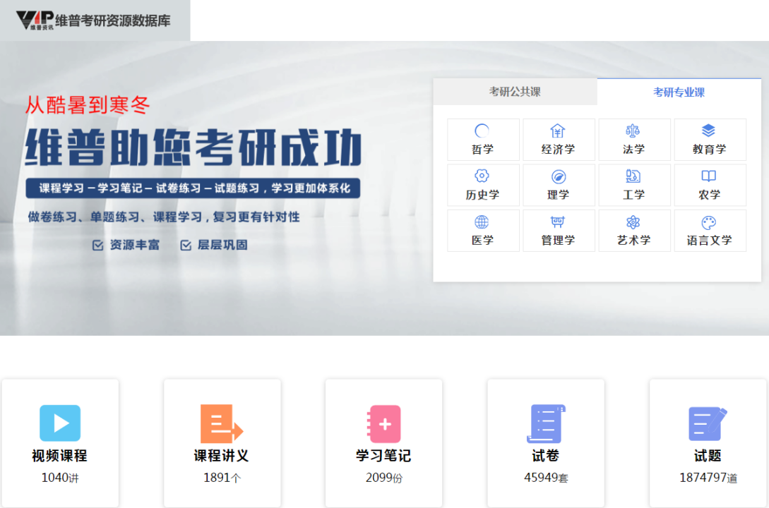
Task: Open the 试题 pencil-paper icon
Action: (x=708, y=423)
